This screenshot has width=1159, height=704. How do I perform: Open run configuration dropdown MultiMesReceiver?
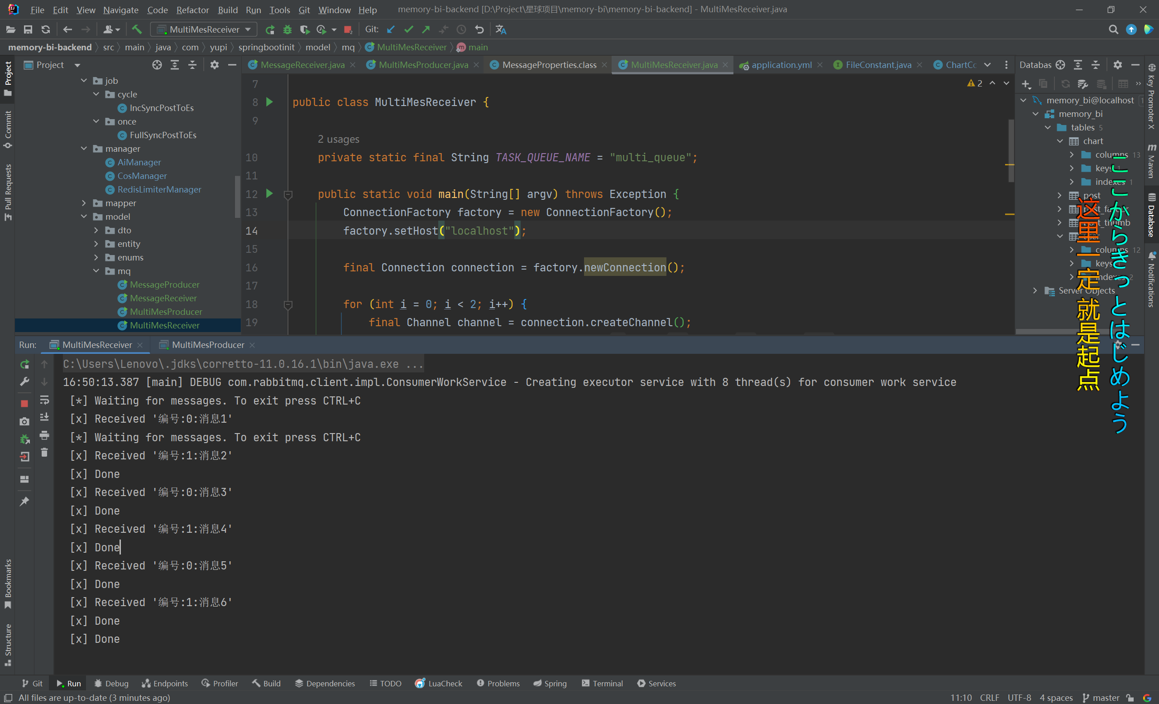tap(204, 29)
